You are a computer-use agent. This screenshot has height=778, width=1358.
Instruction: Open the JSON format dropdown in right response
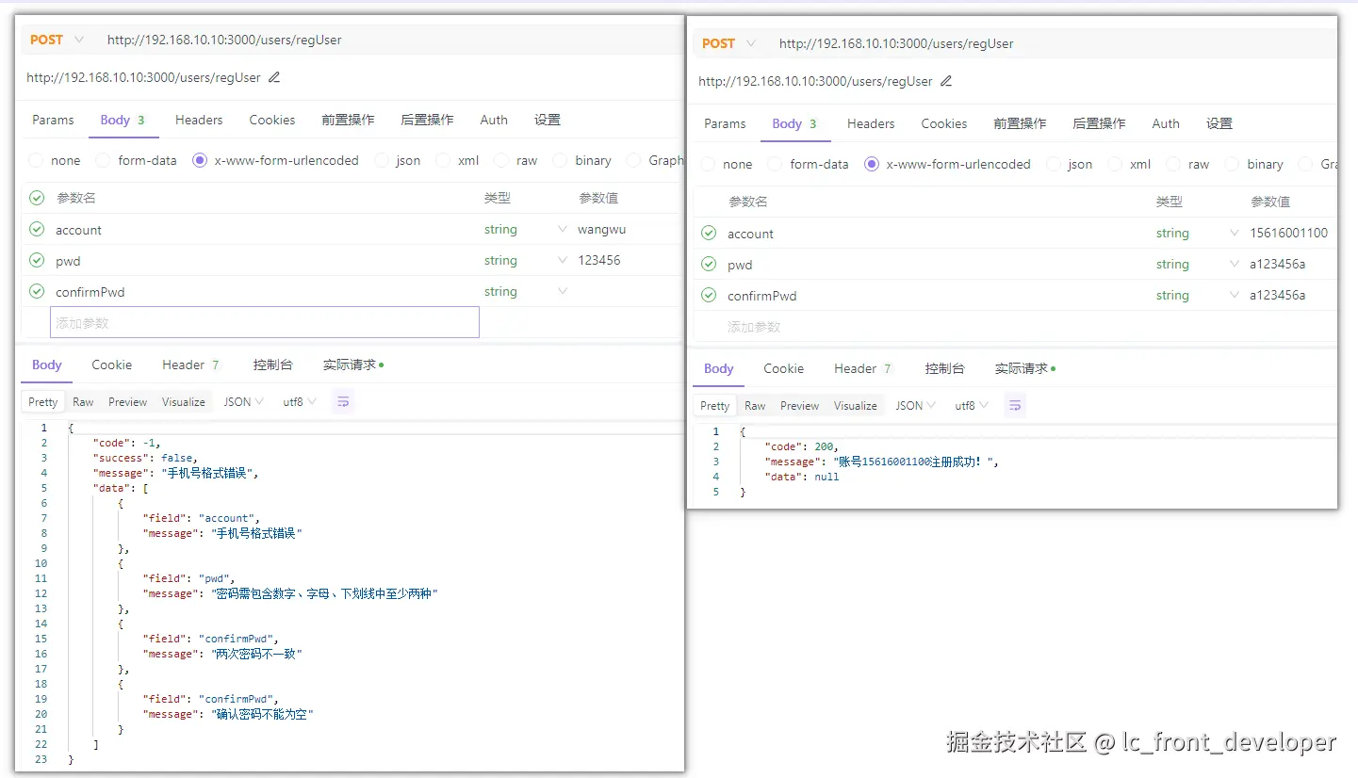click(915, 405)
